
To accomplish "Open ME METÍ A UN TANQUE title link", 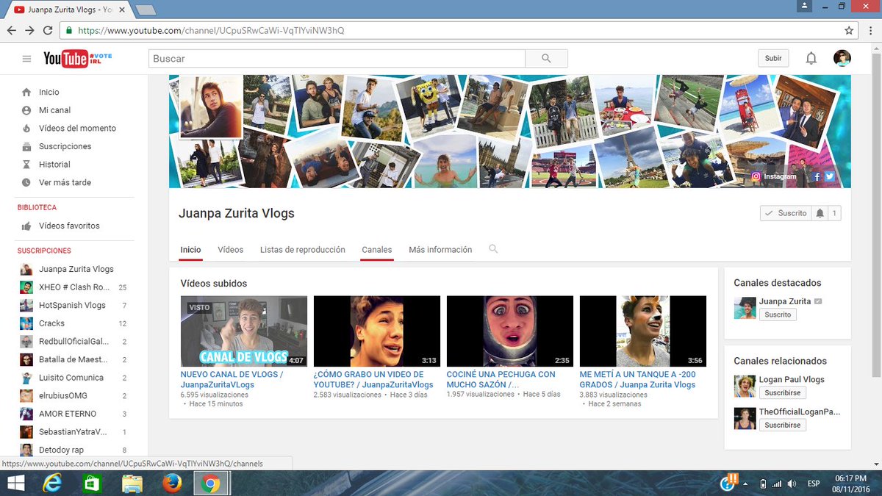I will pos(638,379).
